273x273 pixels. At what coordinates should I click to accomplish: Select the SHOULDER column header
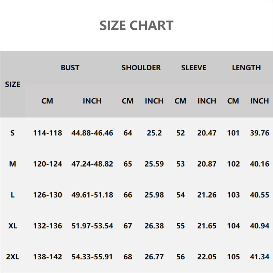pyautogui.click(x=141, y=68)
